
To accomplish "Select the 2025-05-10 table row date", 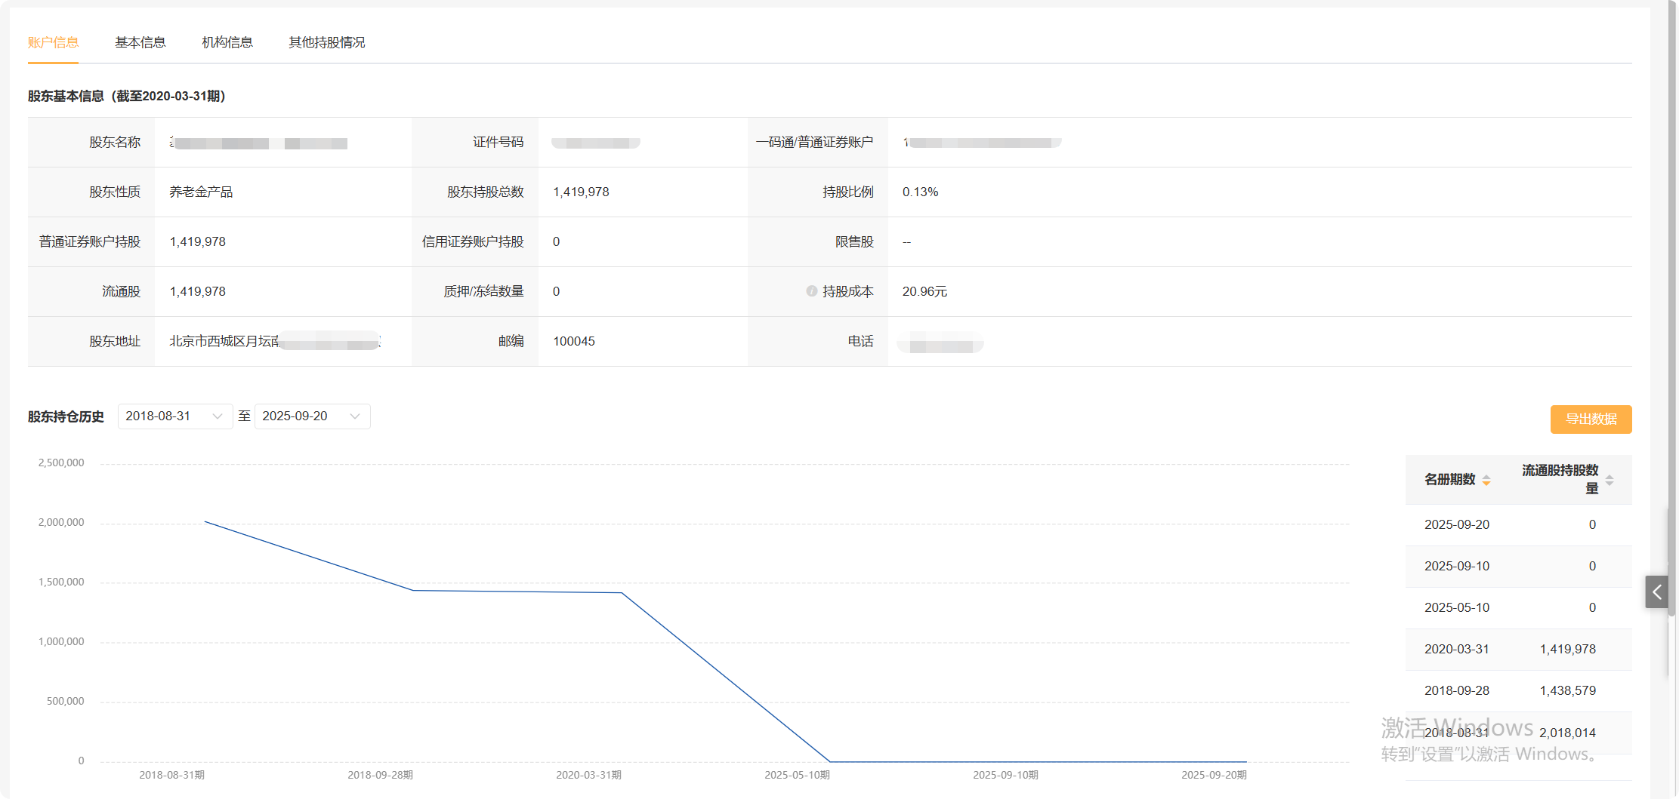I will (x=1457, y=608).
